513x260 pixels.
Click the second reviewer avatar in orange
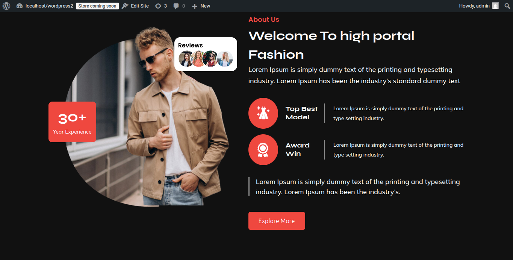tap(198, 59)
